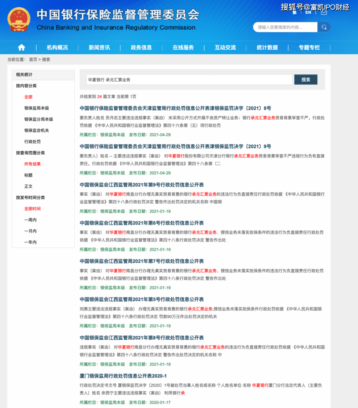
Task: Restrict search scope to 标题
Action: click(28, 175)
